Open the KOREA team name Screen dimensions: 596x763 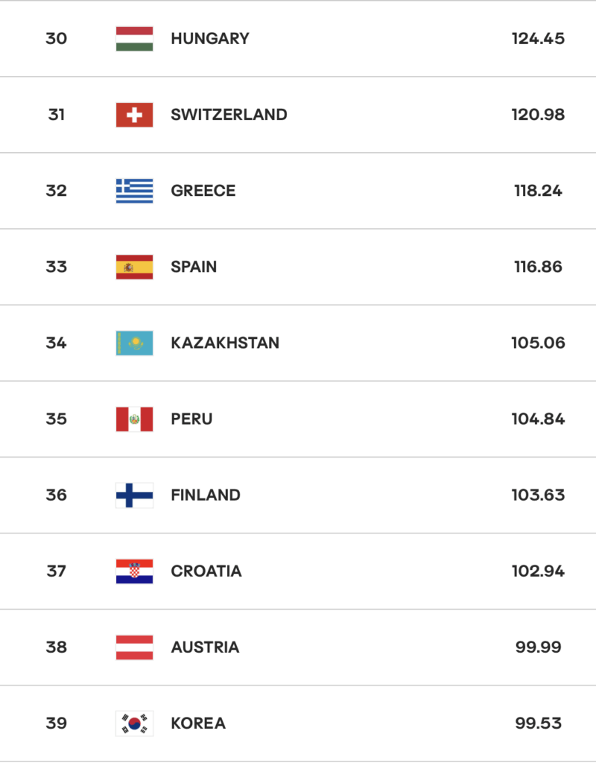198,724
